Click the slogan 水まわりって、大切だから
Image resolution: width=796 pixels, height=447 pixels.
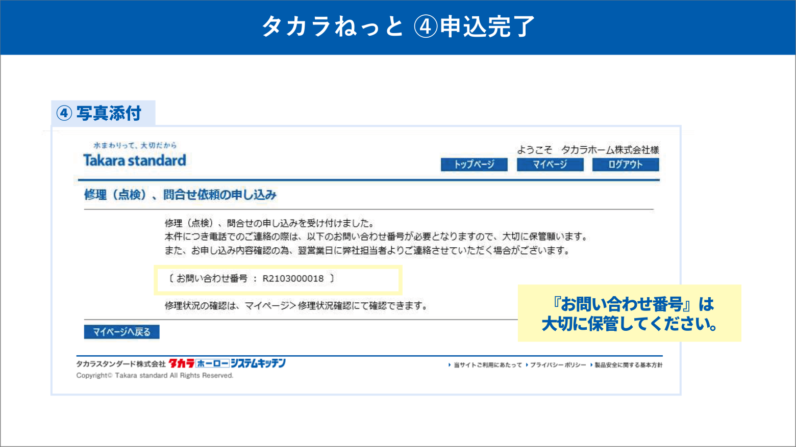coord(135,145)
